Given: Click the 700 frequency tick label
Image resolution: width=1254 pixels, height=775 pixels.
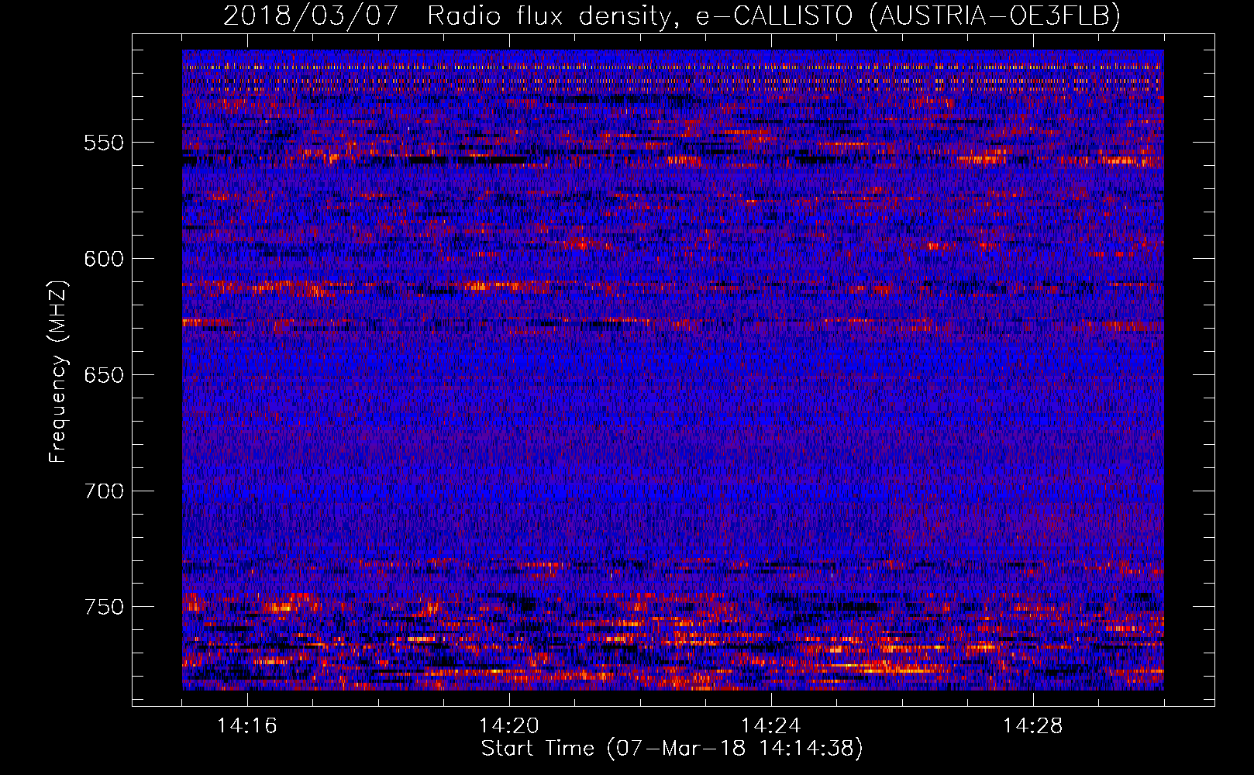Looking at the screenshot, I should (104, 491).
